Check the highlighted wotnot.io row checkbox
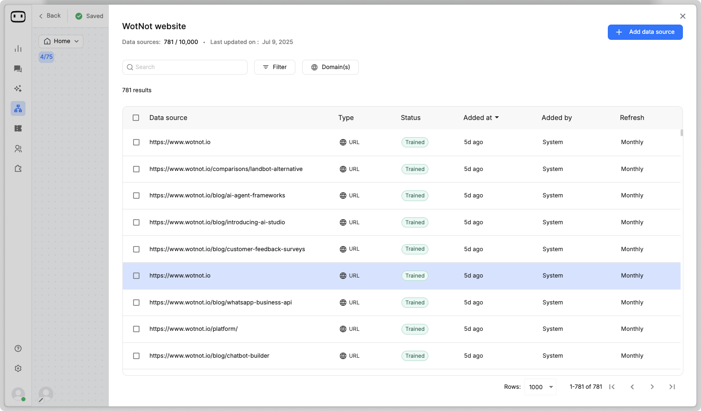Screen dimensions: 701x411 (136, 276)
